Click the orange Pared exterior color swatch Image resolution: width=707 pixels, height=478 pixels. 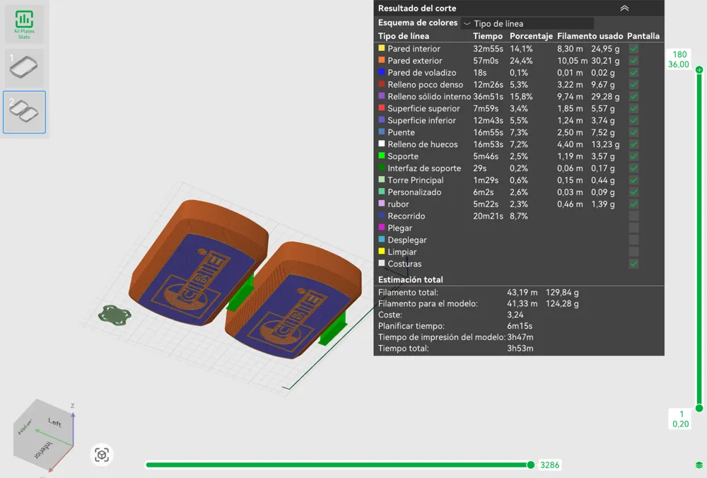[382, 60]
